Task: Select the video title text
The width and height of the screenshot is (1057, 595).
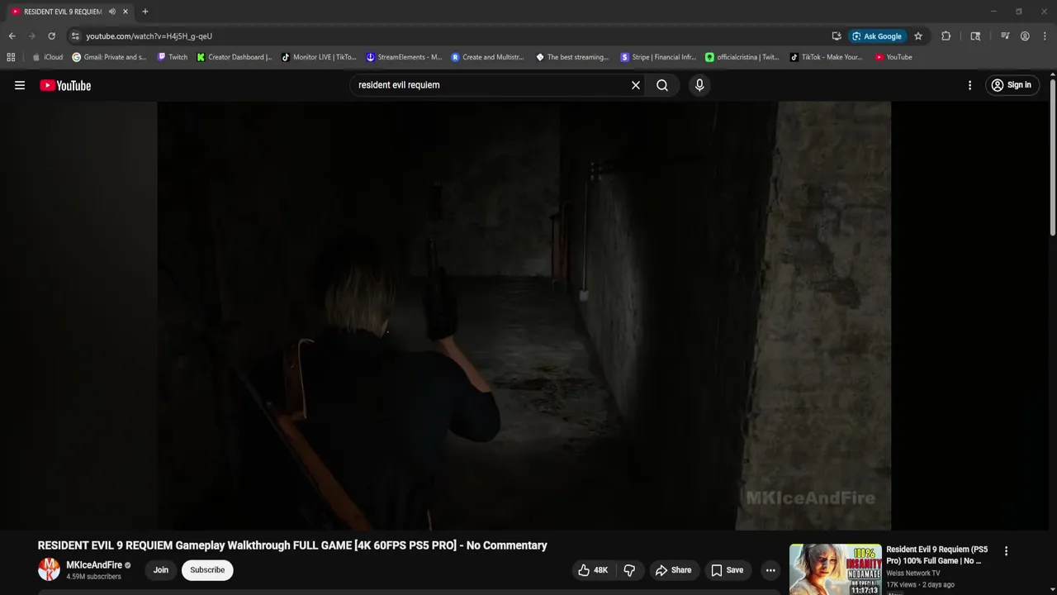Action: tap(292, 545)
